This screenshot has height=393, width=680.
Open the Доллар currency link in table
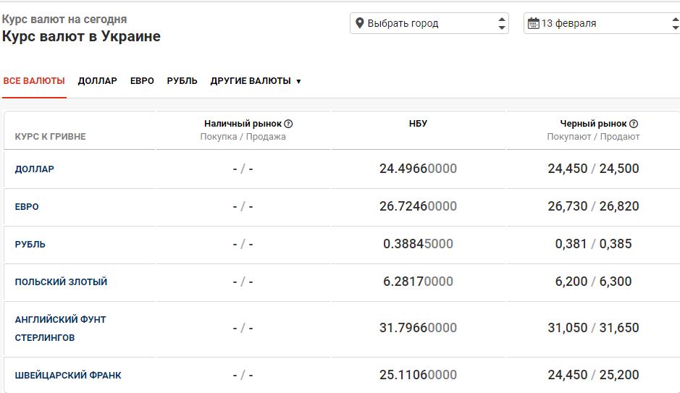pyautogui.click(x=35, y=169)
